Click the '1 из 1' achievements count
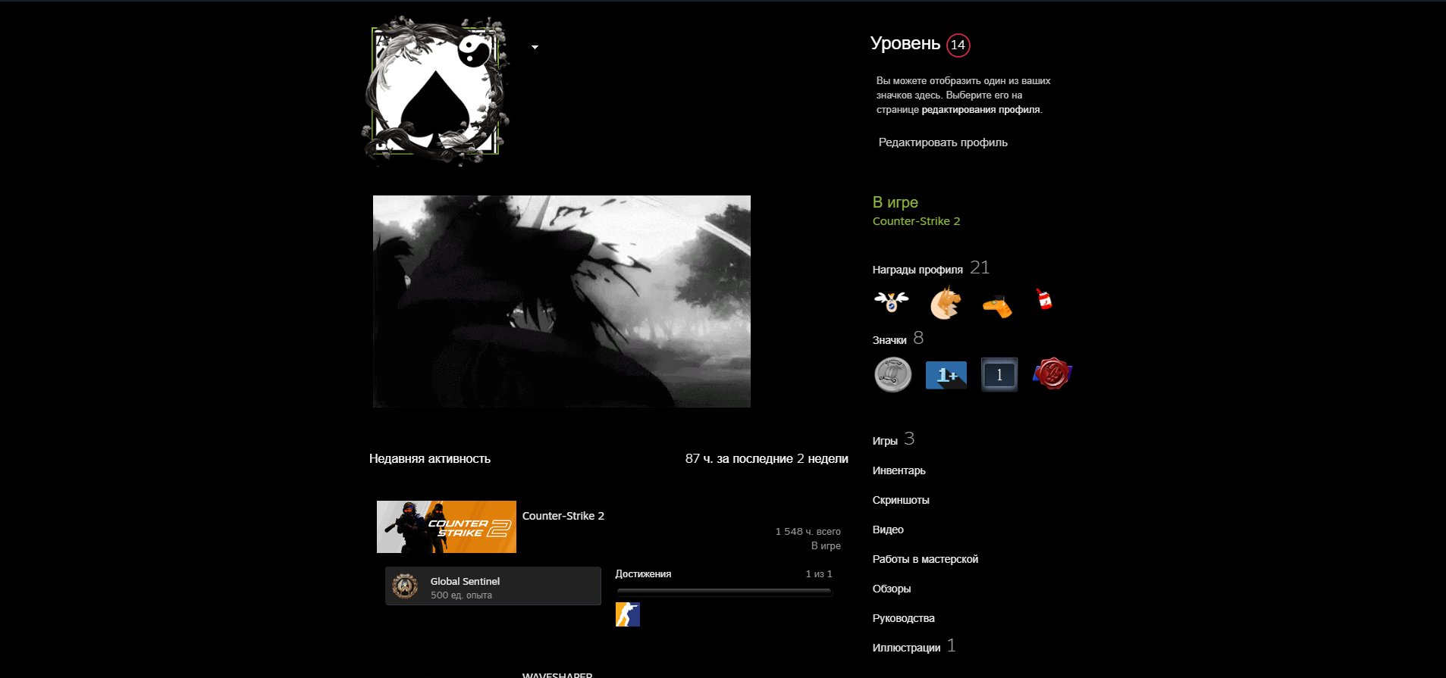Screen dimensions: 1446x678 [x=819, y=574]
